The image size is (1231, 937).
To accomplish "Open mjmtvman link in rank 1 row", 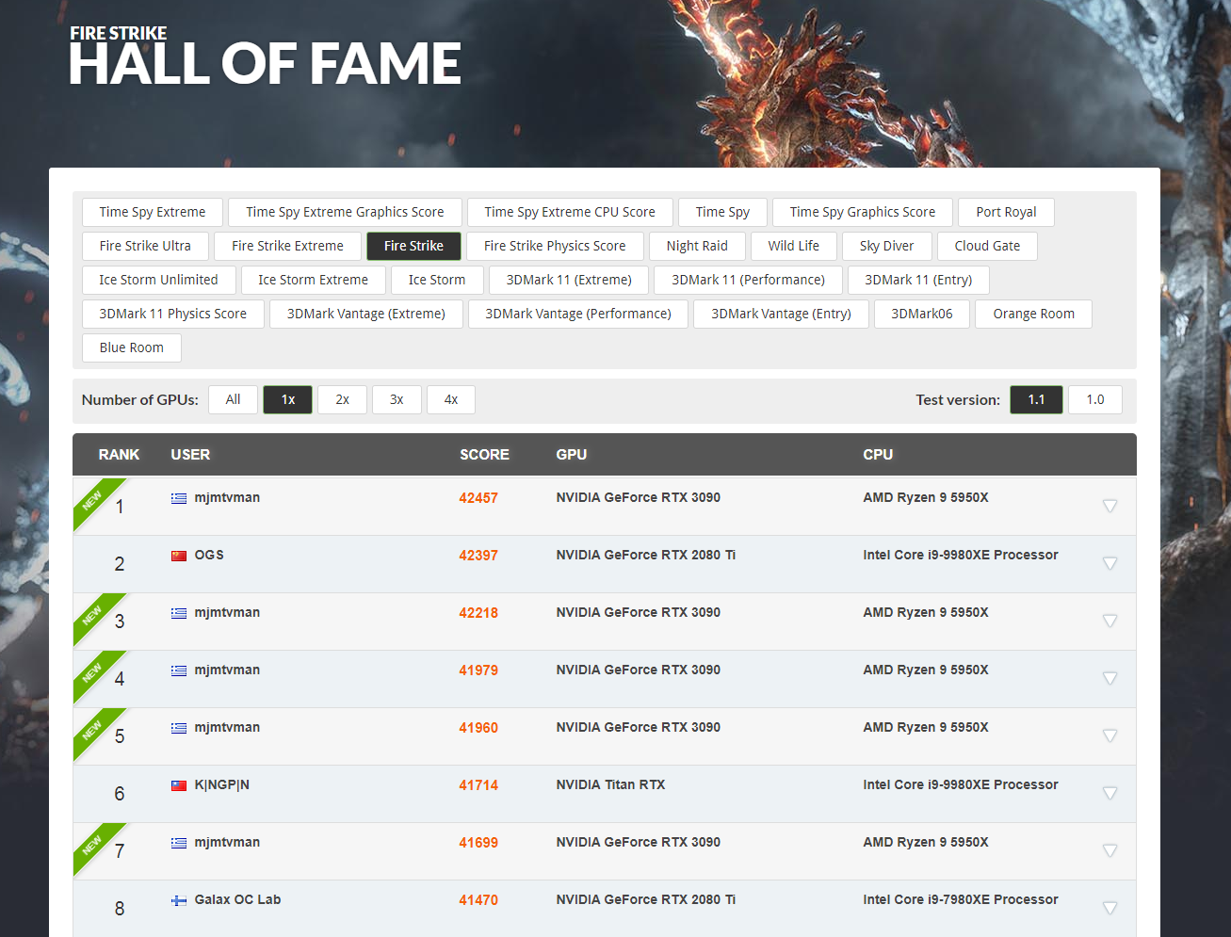I will [x=227, y=497].
